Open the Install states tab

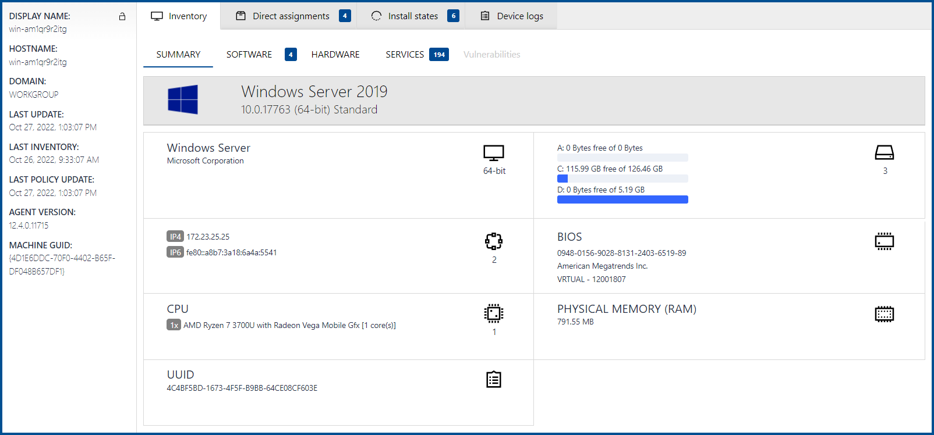point(414,16)
